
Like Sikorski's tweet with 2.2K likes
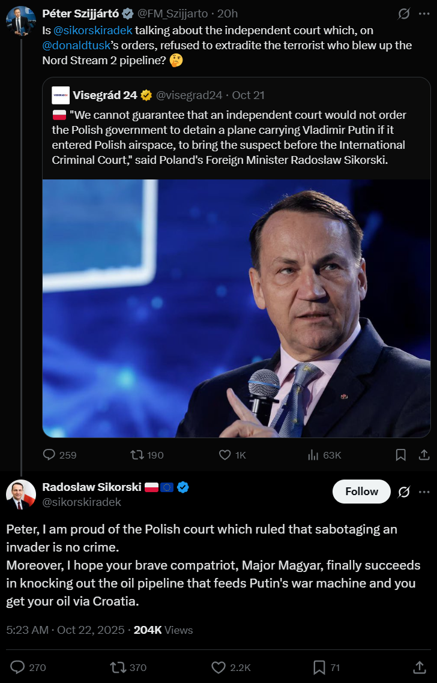(218, 667)
